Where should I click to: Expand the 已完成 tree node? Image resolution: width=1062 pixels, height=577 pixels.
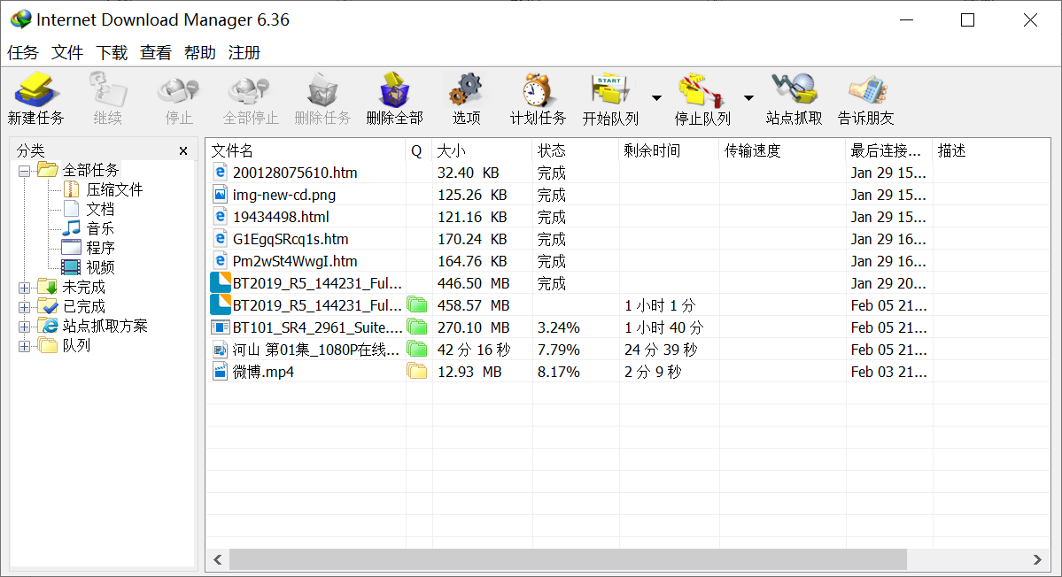pyautogui.click(x=25, y=307)
